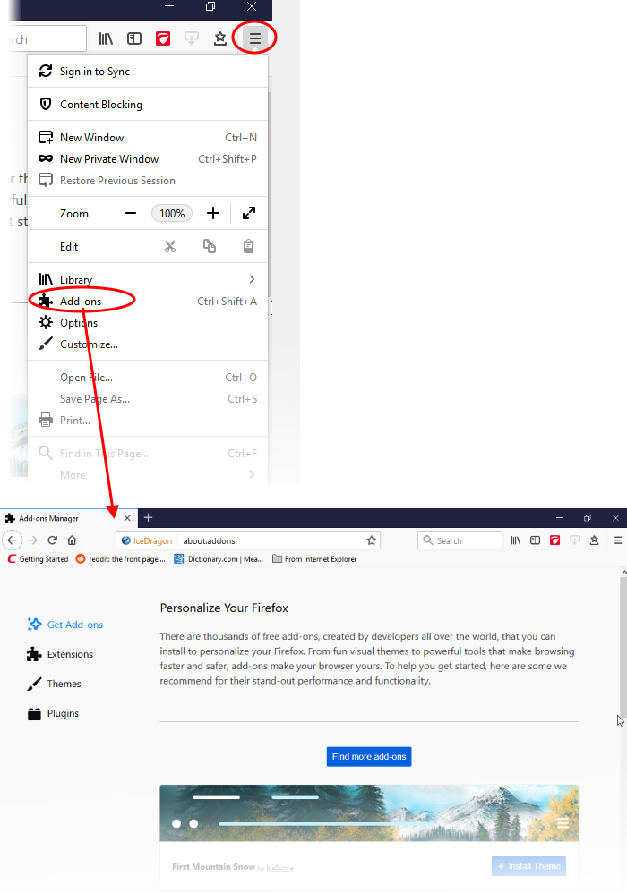Screen dimensions: 627x893
Task: Select Extensions in sidebar
Action: [60, 654]
